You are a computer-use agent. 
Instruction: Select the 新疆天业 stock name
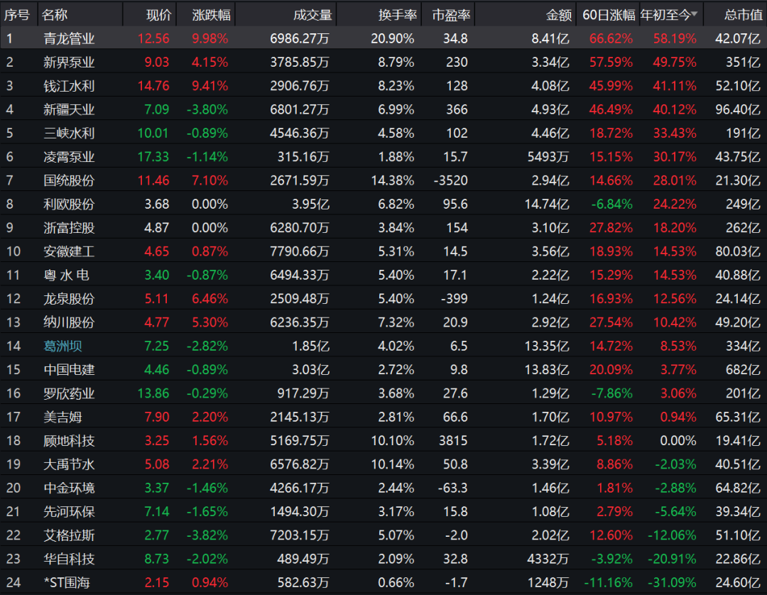pos(69,109)
